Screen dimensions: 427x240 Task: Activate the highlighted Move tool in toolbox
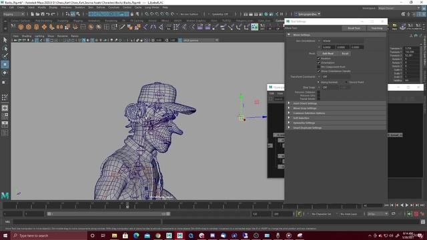pos(5,65)
